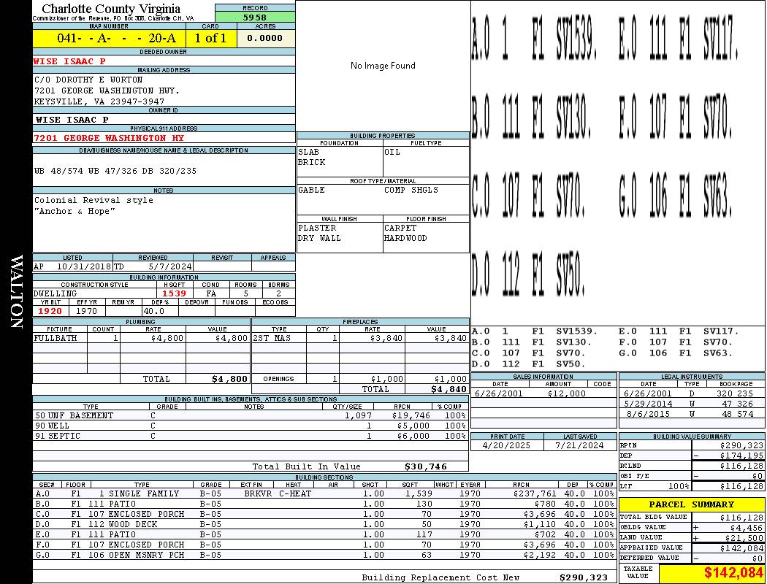The image size is (767, 584).
Task: Select the fireplaces total $4,840
Action: [x=449, y=389]
